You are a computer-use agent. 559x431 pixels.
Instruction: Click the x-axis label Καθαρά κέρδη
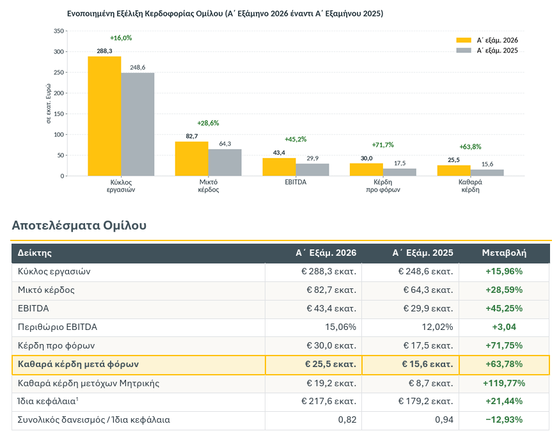pyautogui.click(x=470, y=185)
